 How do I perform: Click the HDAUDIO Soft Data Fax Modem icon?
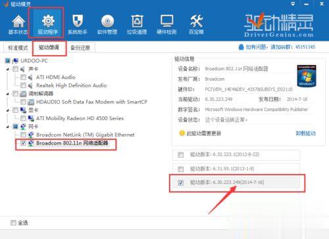(x=31, y=102)
